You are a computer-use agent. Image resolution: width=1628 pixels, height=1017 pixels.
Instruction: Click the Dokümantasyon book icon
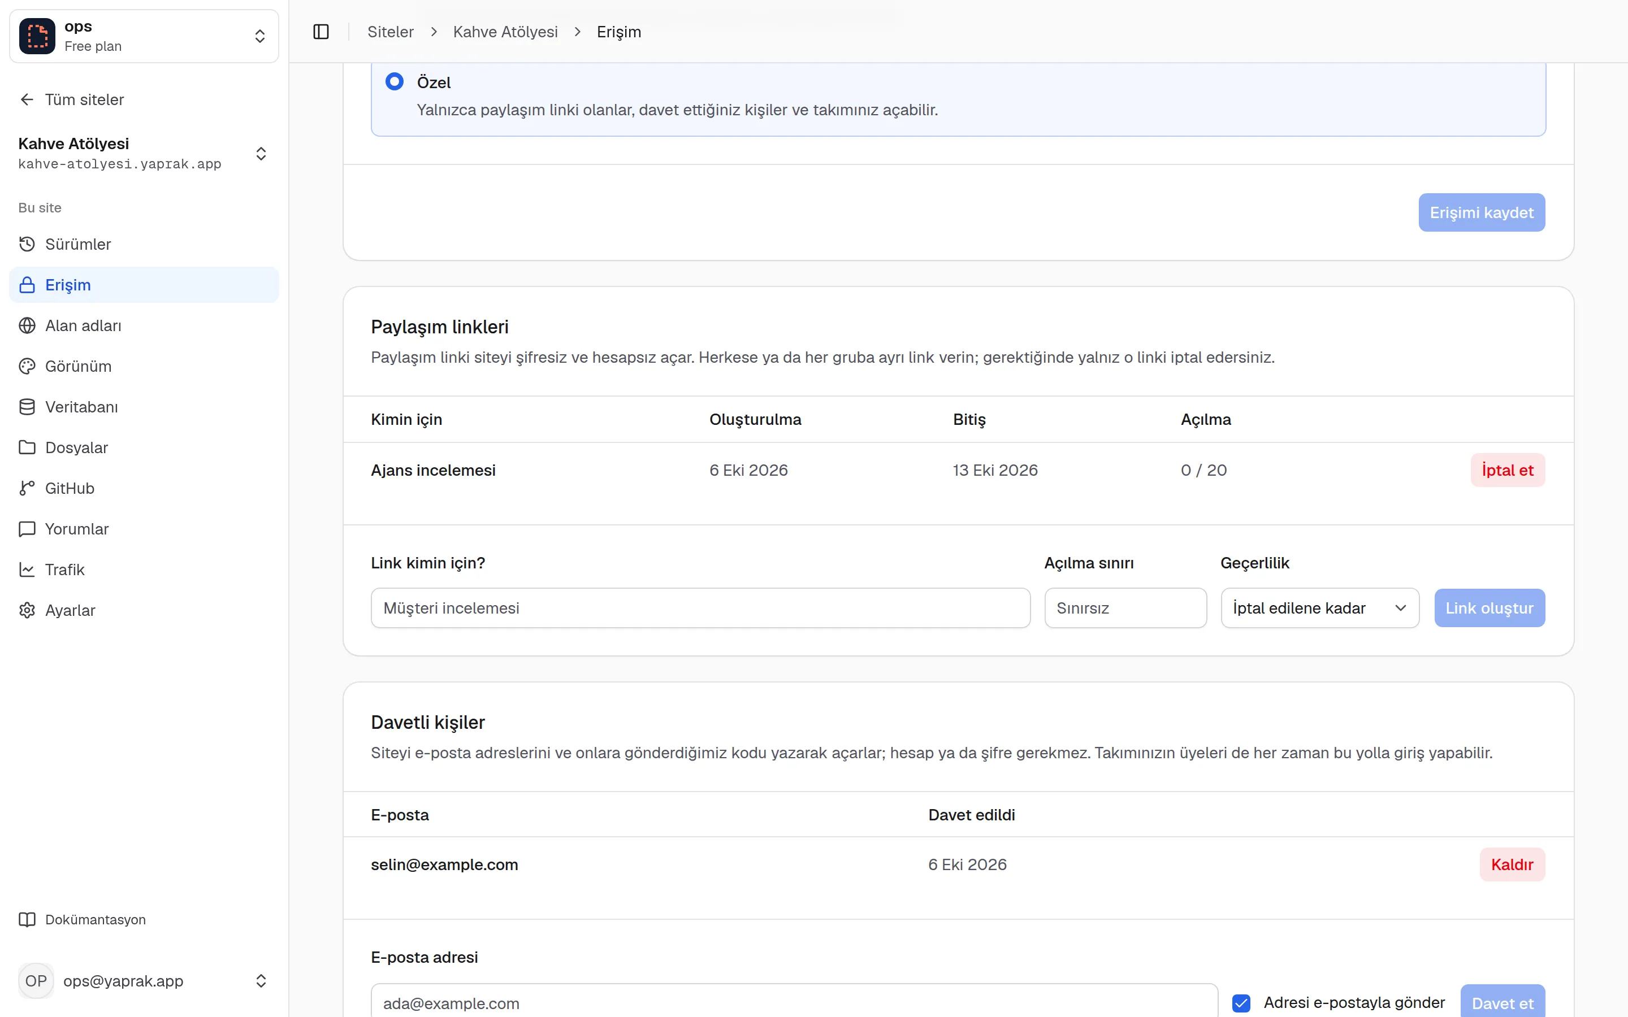27,919
